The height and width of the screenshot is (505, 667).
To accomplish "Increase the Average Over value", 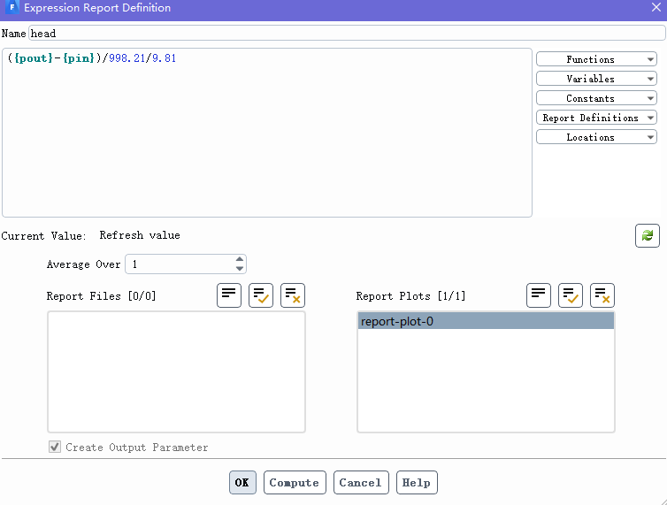I will pyautogui.click(x=240, y=260).
